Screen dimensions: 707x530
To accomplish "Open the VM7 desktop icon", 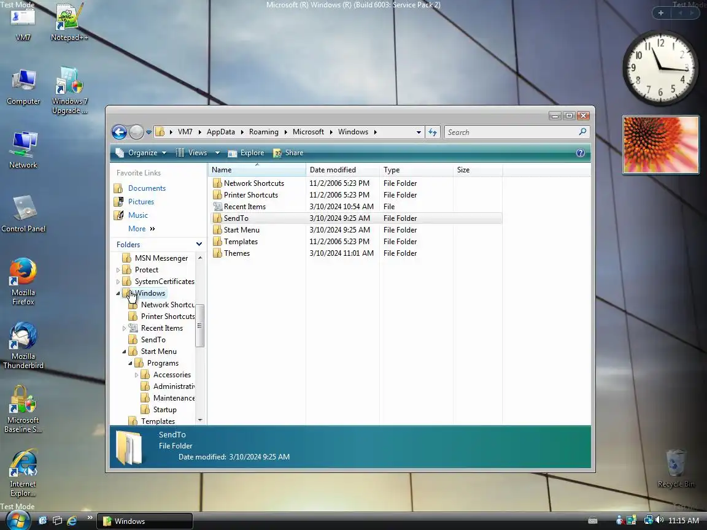I will pos(23,23).
